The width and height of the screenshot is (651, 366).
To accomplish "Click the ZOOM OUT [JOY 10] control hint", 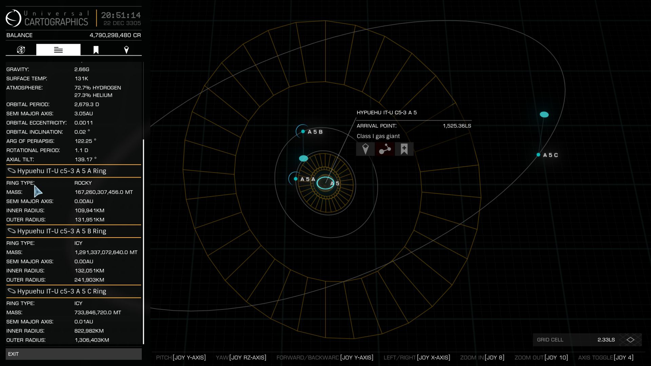I will [x=541, y=358].
